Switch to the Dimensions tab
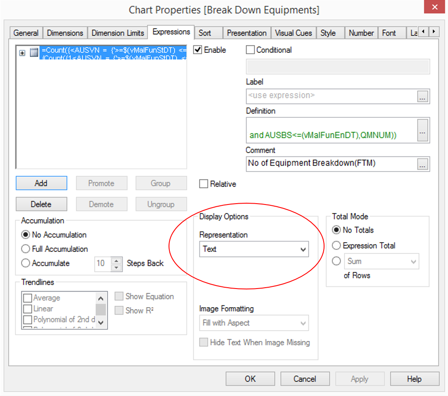448x396 pixels. (x=65, y=33)
